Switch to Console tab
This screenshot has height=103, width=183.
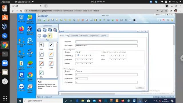[104, 36]
